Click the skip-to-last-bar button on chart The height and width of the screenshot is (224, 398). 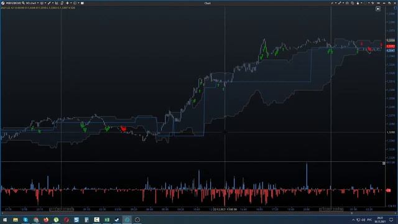(x=378, y=9)
